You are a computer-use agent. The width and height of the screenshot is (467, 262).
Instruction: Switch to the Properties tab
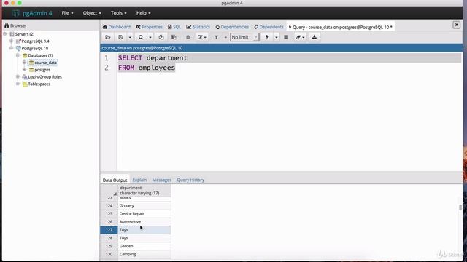[149, 27]
